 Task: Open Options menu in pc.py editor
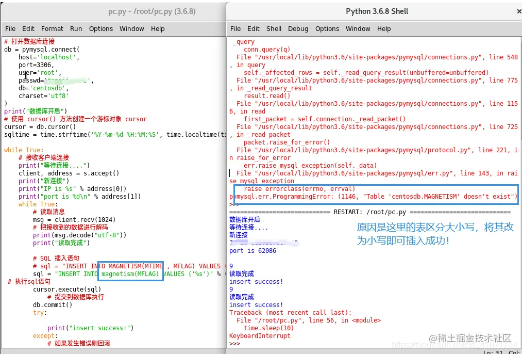pos(101,29)
